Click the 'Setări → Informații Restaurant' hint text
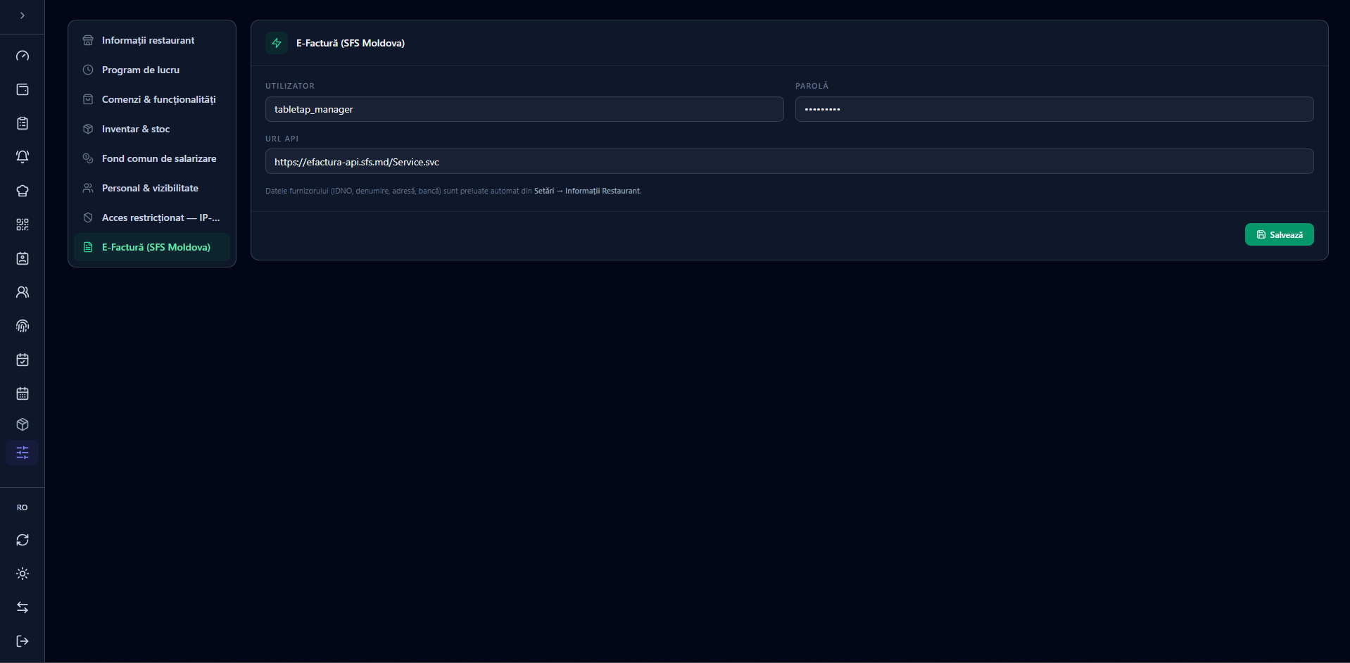The width and height of the screenshot is (1350, 663). [587, 191]
